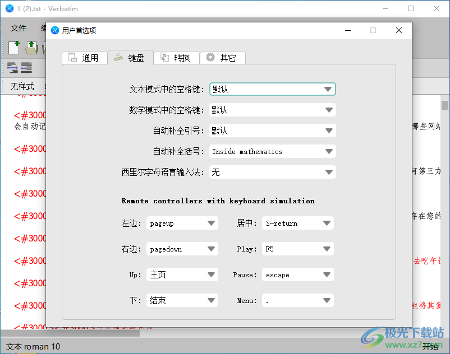Close the 用户首选项 dialog
The height and width of the screenshot is (354, 450).
(398, 30)
